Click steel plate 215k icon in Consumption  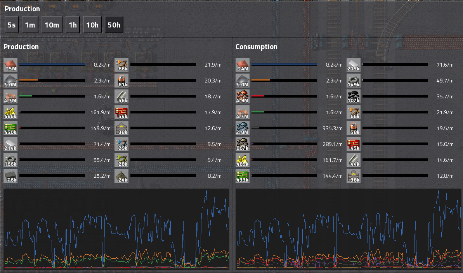pos(354,65)
